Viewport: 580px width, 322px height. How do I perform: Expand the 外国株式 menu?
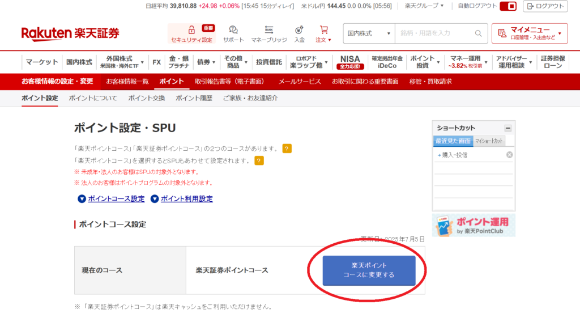click(122, 62)
